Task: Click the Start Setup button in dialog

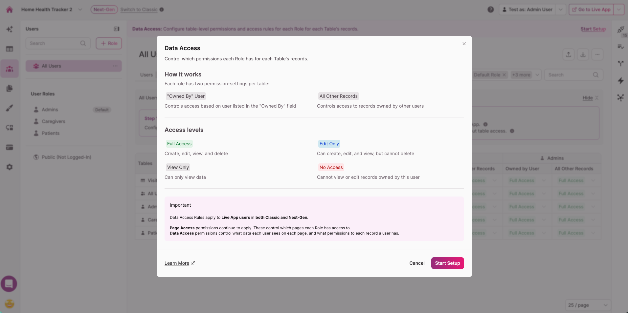Action: pyautogui.click(x=447, y=263)
